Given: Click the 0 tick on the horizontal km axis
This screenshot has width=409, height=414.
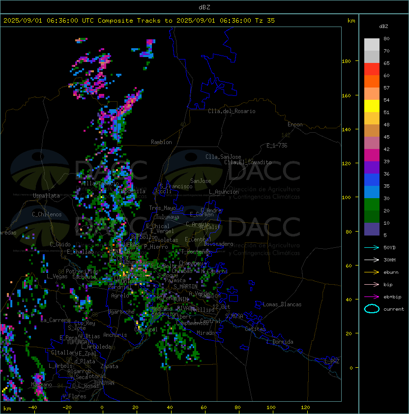Looking at the screenshot, I should click(102, 408).
